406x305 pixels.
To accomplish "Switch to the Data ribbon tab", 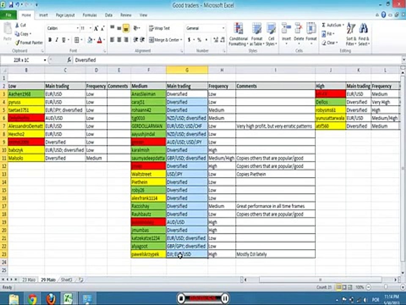I will tap(109, 15).
